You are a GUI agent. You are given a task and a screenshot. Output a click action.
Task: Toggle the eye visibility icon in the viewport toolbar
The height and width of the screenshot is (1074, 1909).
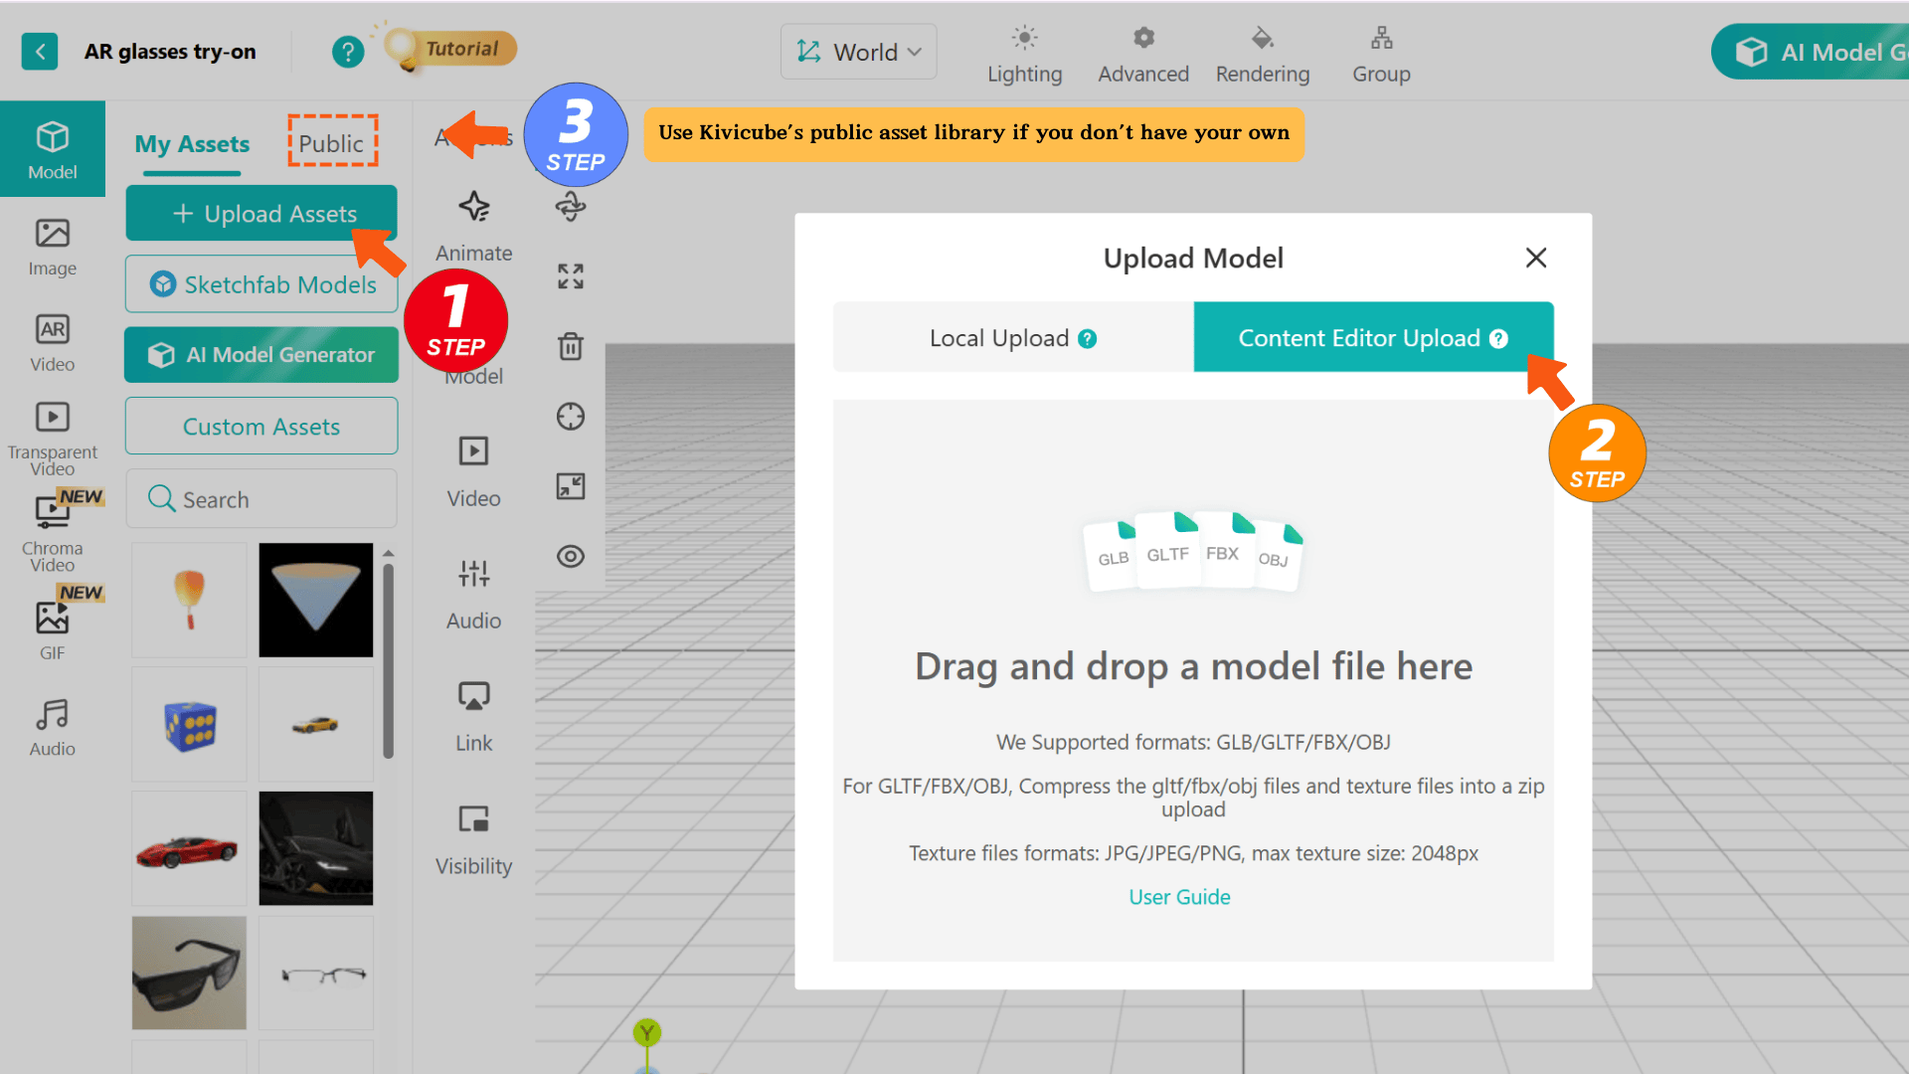570,557
